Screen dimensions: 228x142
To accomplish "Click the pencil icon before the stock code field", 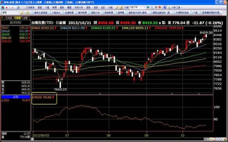I will pyautogui.click(x=117, y=8).
